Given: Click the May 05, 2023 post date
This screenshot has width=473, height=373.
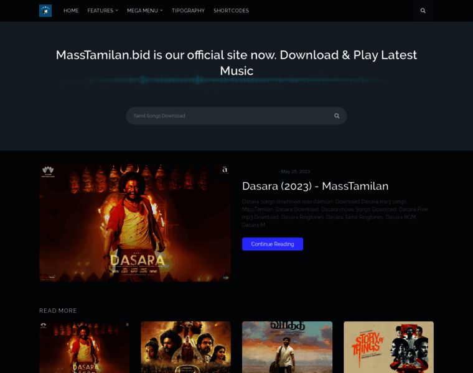Looking at the screenshot, I should [x=296, y=172].
